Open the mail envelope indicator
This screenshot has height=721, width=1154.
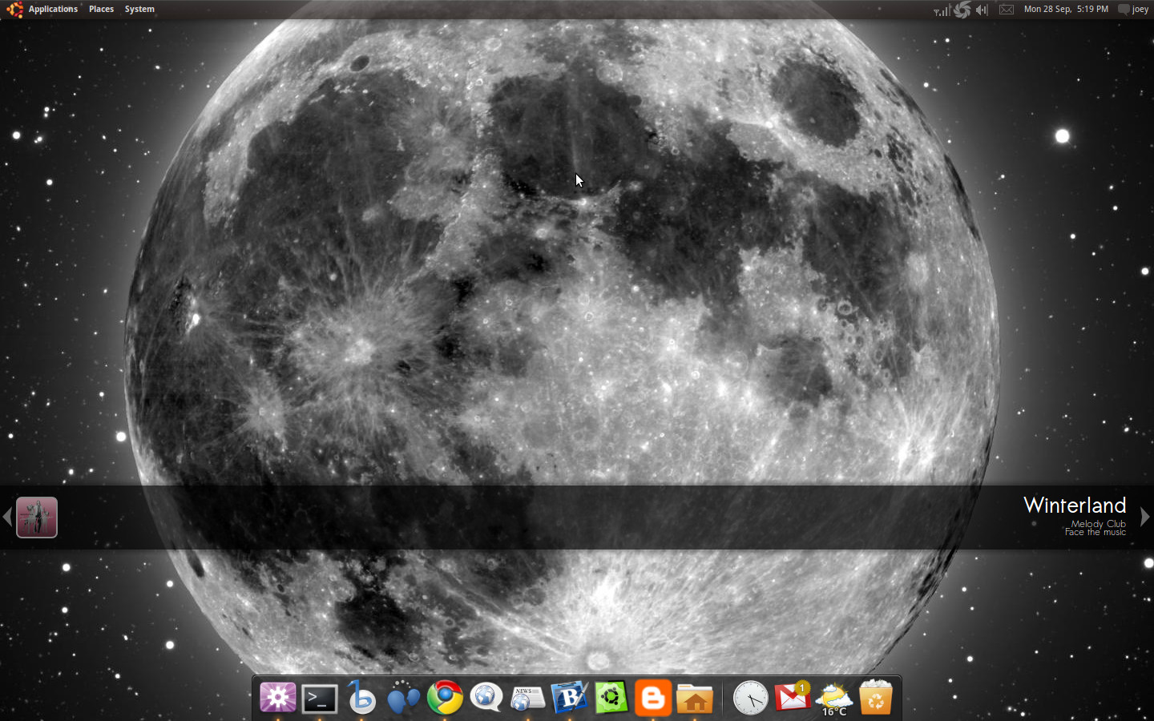tap(1006, 10)
